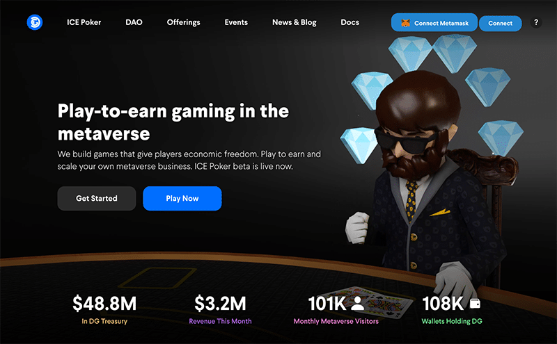Image resolution: width=557 pixels, height=344 pixels.
Task: Click the Decentral Games logo icon
Action: [35, 22]
